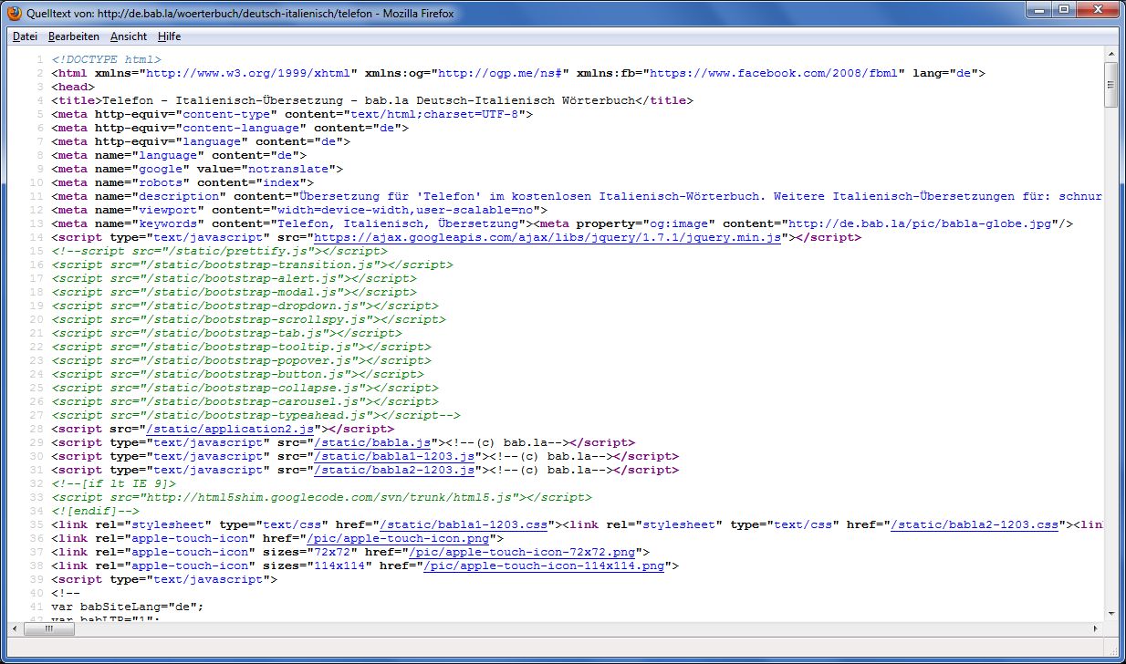The width and height of the screenshot is (1126, 664).
Task: Click the /static/babla1-1203.js link
Action: point(395,456)
